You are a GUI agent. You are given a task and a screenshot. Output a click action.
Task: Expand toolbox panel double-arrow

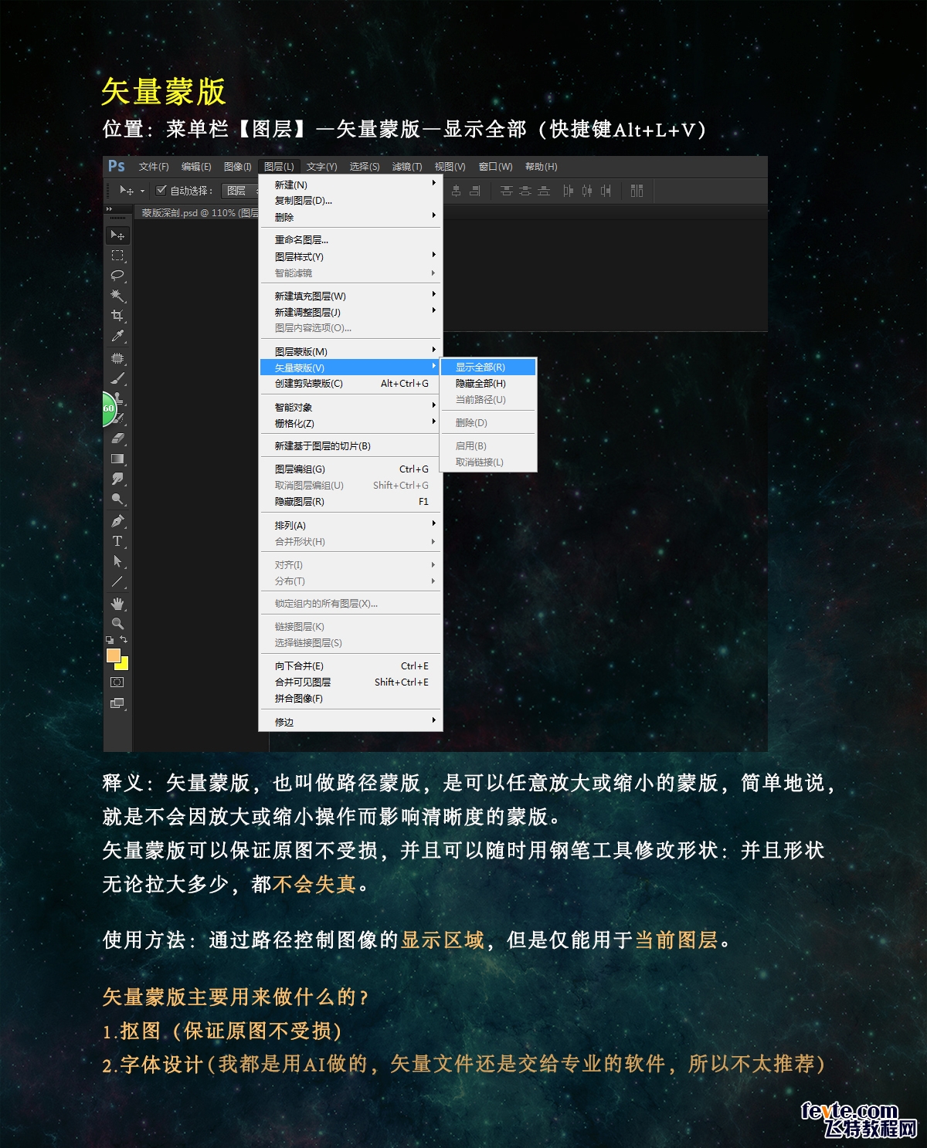coord(109,209)
